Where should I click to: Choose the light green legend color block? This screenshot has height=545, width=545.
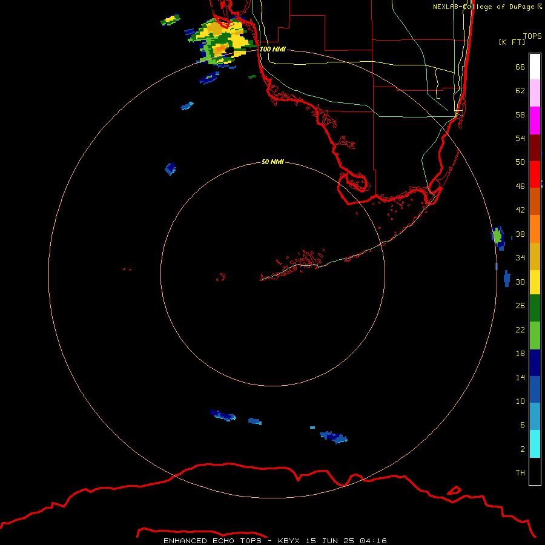(535, 335)
